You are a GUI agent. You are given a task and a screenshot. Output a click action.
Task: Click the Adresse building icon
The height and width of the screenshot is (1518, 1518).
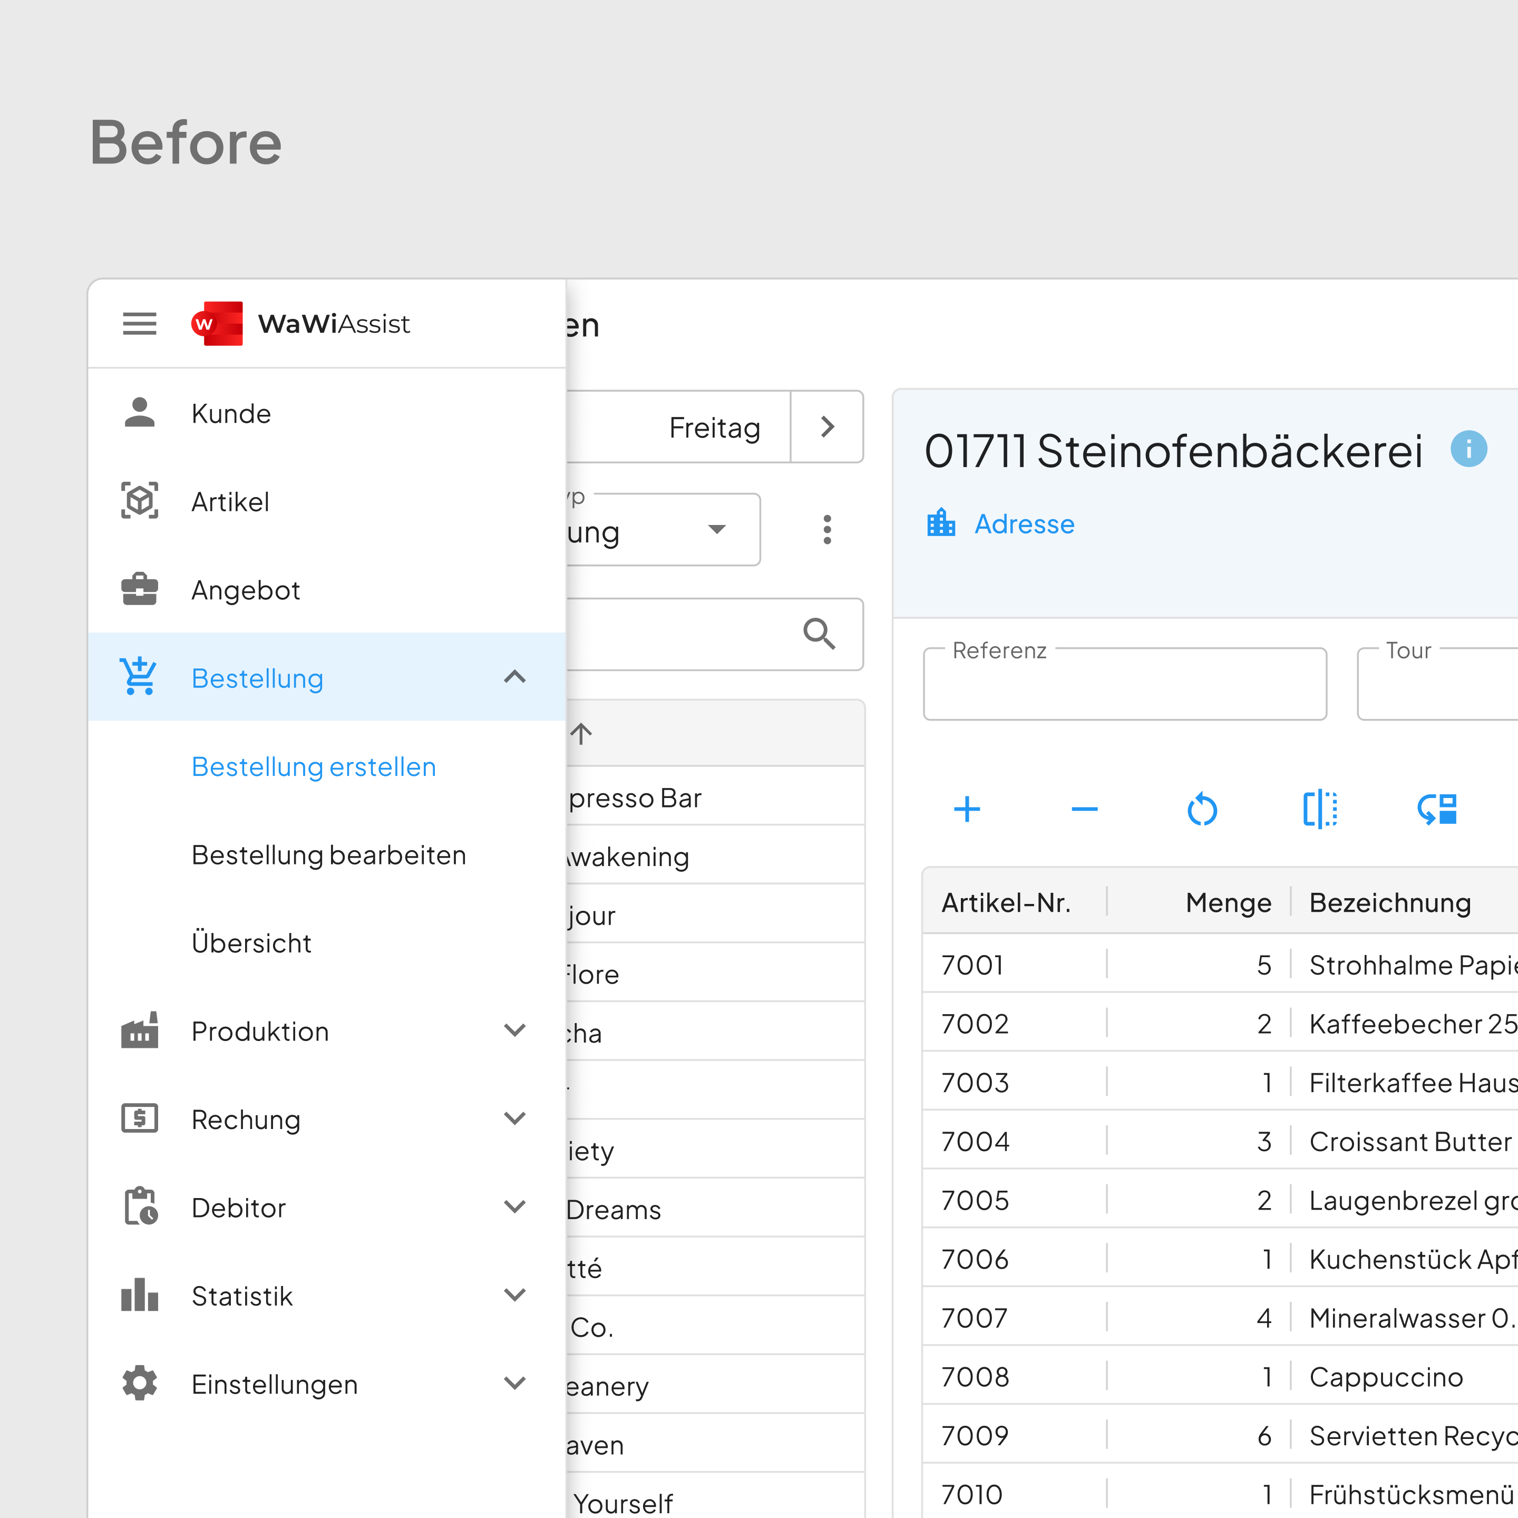coord(940,522)
